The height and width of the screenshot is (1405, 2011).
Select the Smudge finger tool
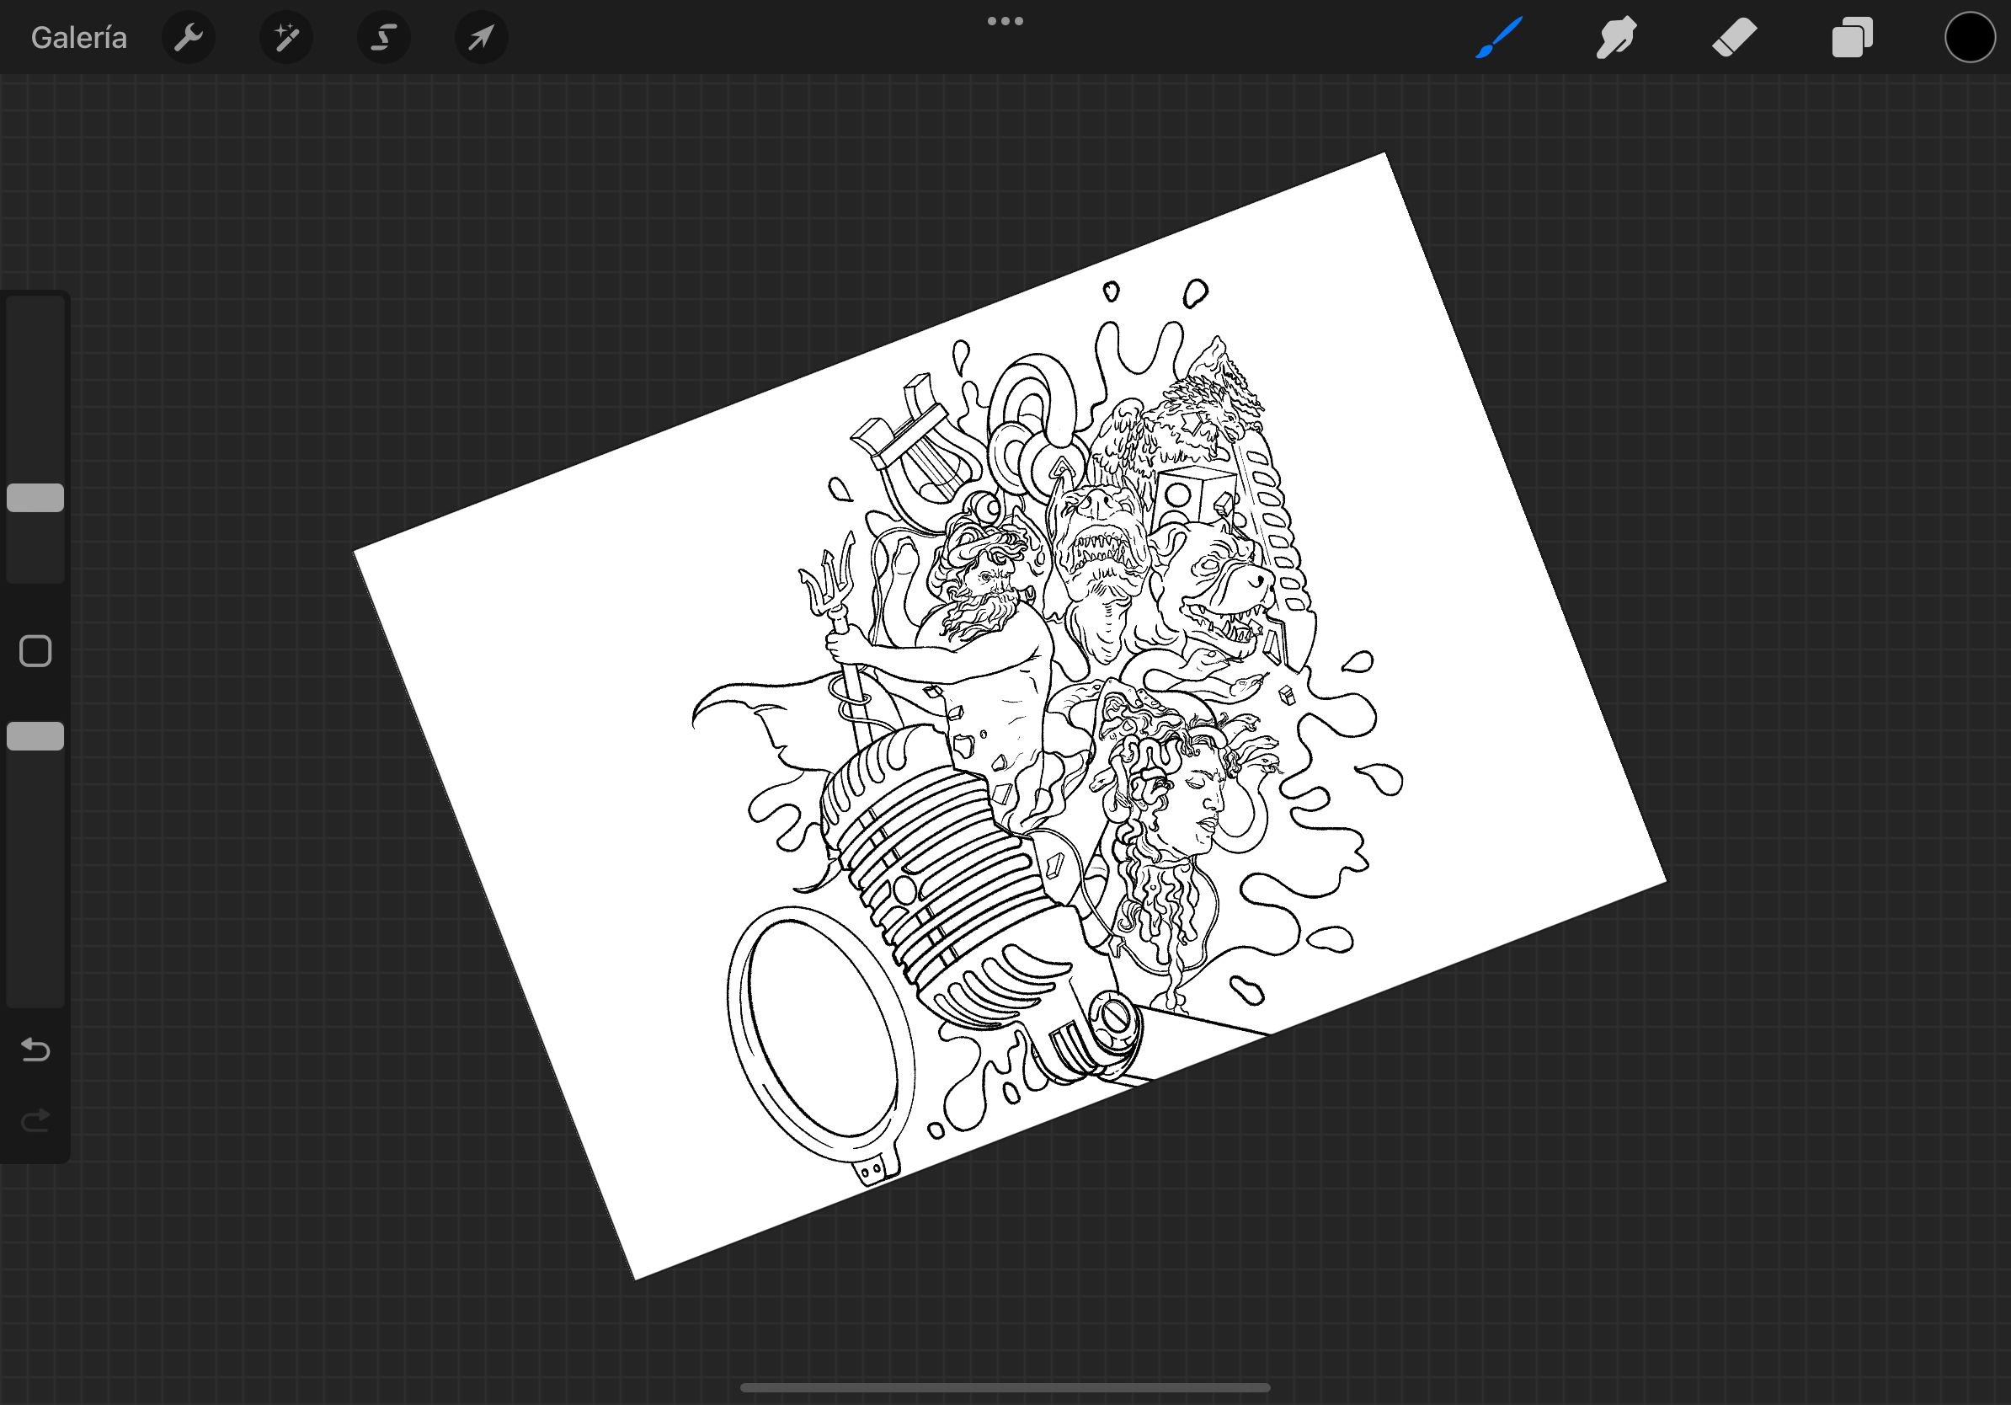tap(1616, 38)
